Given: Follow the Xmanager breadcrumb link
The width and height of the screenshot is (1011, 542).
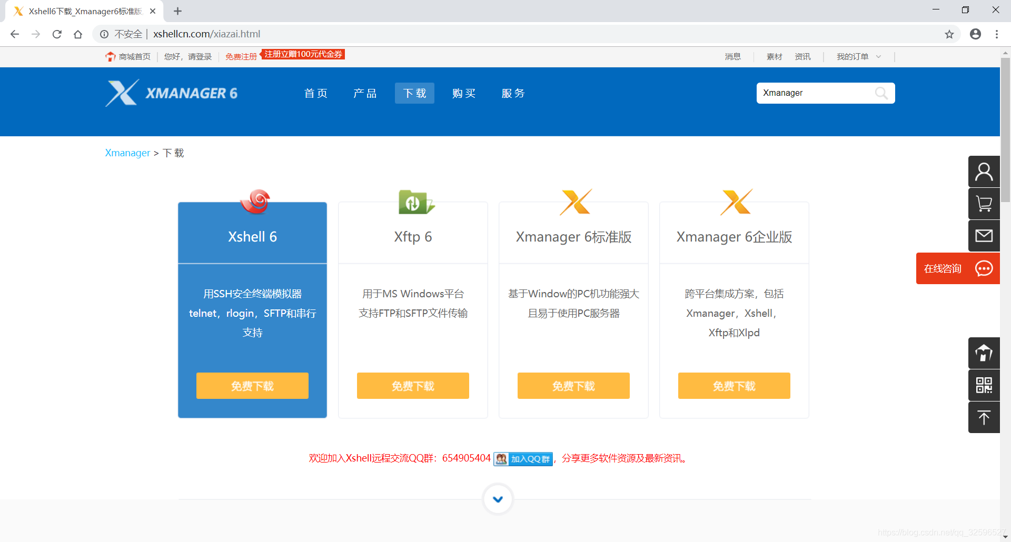Looking at the screenshot, I should click(127, 153).
